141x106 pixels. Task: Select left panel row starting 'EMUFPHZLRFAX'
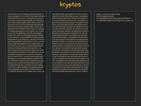click(x=26, y=14)
